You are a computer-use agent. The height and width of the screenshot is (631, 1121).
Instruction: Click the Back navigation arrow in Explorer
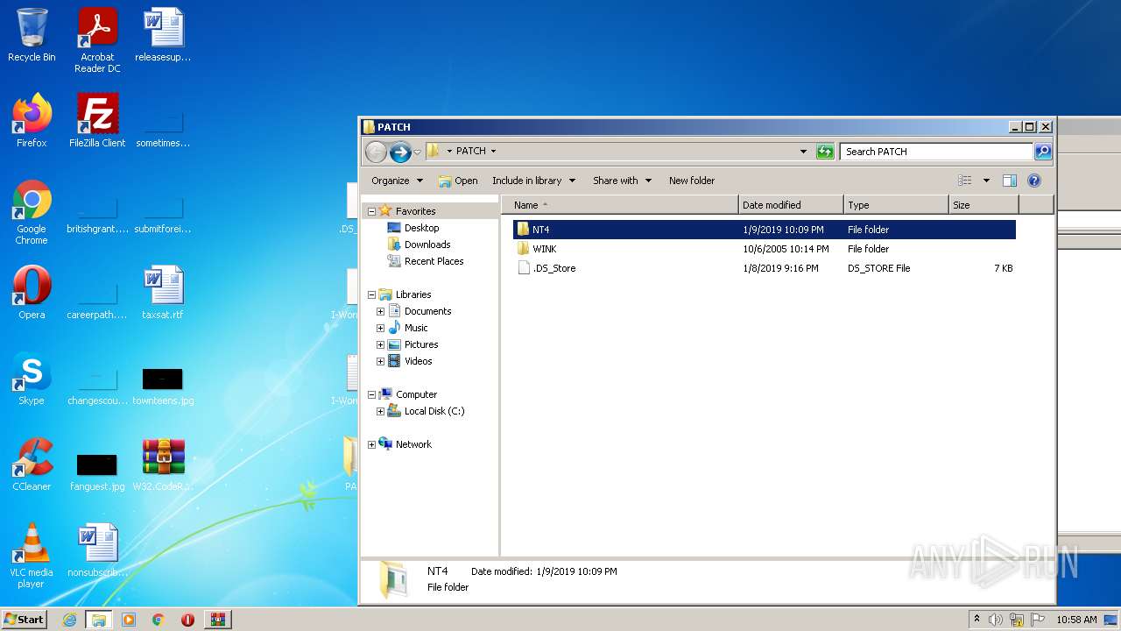pos(376,152)
